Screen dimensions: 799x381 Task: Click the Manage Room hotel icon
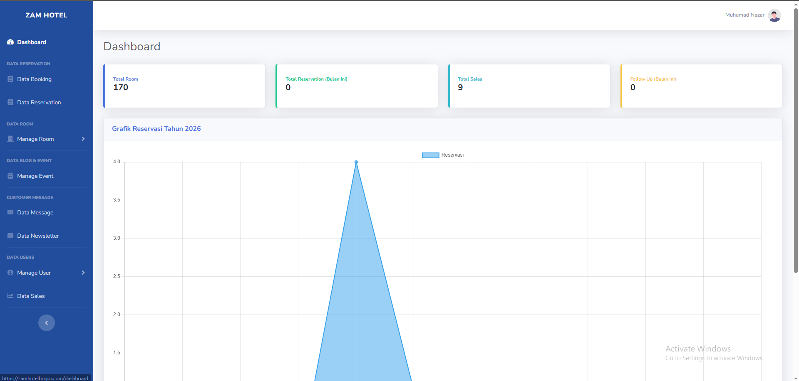coord(10,139)
